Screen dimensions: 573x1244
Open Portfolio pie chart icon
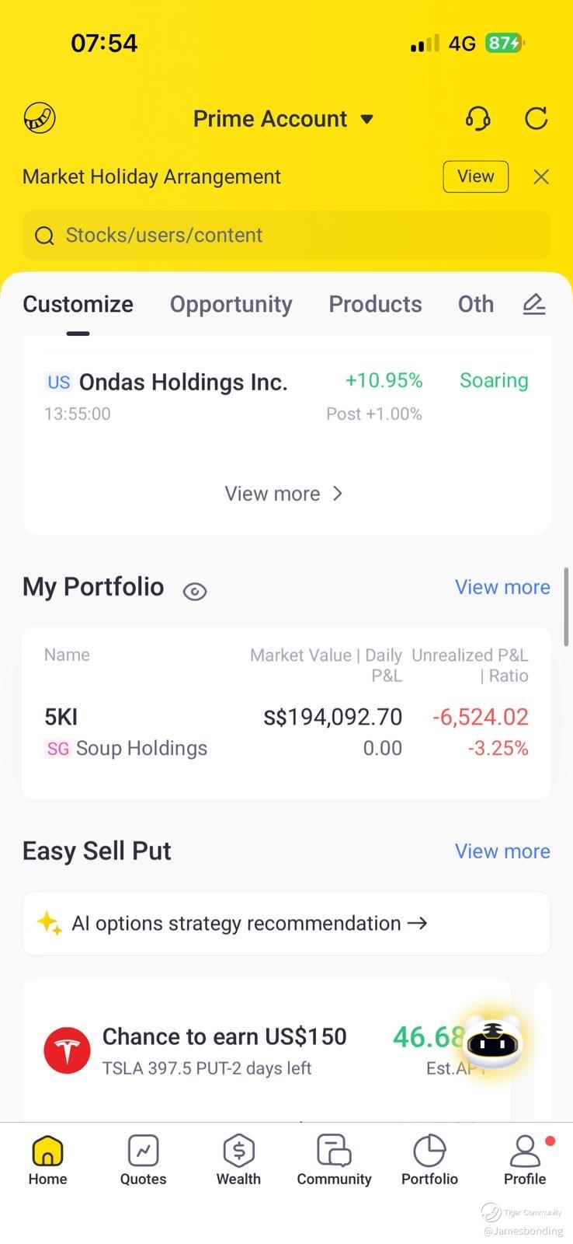click(429, 1159)
